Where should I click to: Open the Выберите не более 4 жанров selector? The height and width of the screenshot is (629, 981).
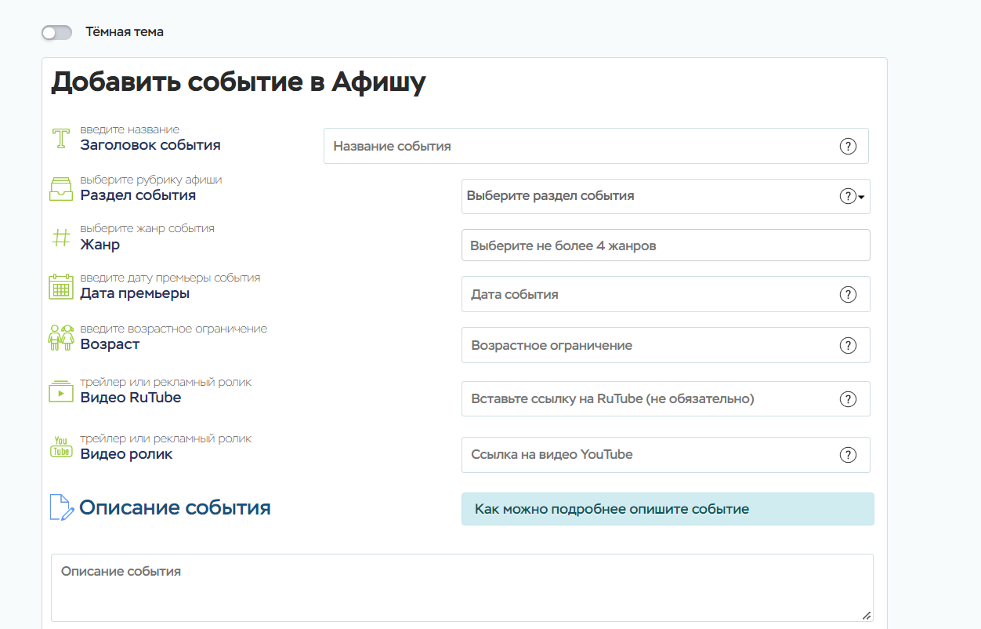click(664, 245)
